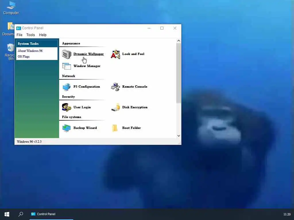Start the Backup Wizard icon
294x220 pixels.
[67, 128]
